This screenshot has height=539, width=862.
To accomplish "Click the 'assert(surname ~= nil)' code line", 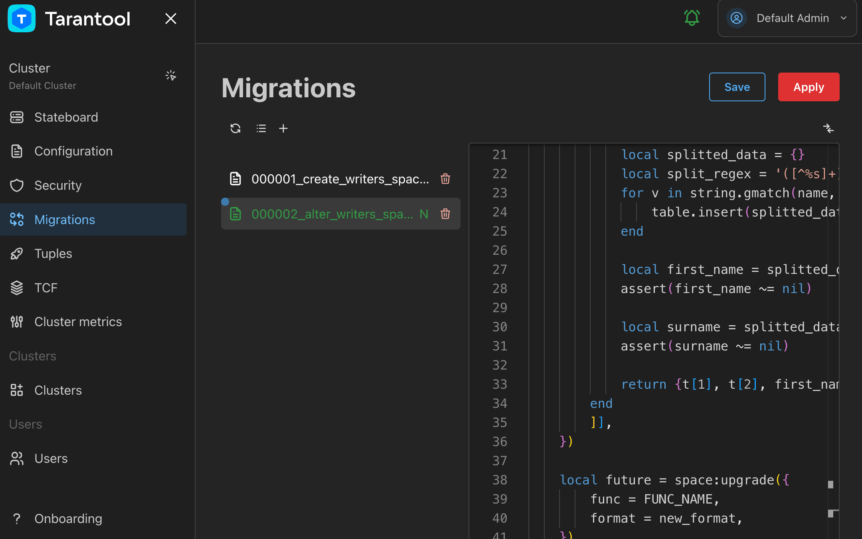I will 705,346.
